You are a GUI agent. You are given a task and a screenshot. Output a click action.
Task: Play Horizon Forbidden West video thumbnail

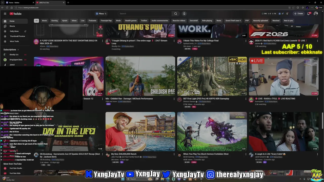[212, 132]
